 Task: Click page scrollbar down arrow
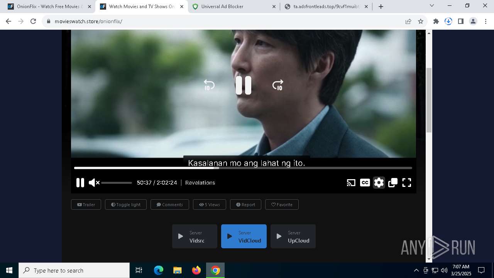coord(429,259)
